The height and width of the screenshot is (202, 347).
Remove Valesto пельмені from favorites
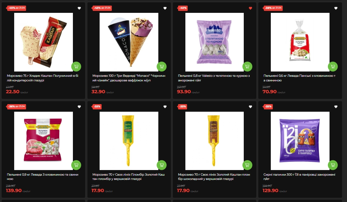click(x=250, y=8)
